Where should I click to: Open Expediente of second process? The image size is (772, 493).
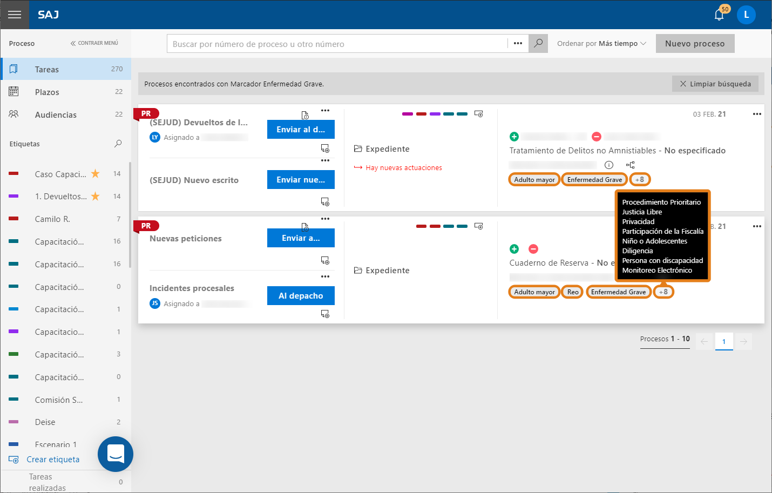click(382, 271)
